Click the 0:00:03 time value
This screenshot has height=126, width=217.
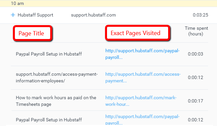(x=196, y=54)
